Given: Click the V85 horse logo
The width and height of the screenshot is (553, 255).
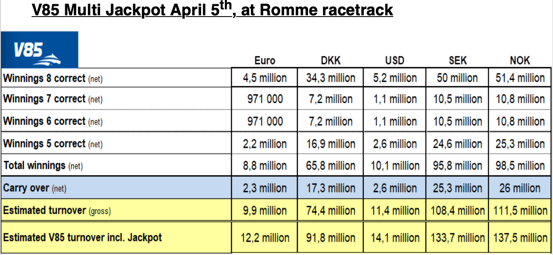Looking at the screenshot, I should click(x=39, y=49).
